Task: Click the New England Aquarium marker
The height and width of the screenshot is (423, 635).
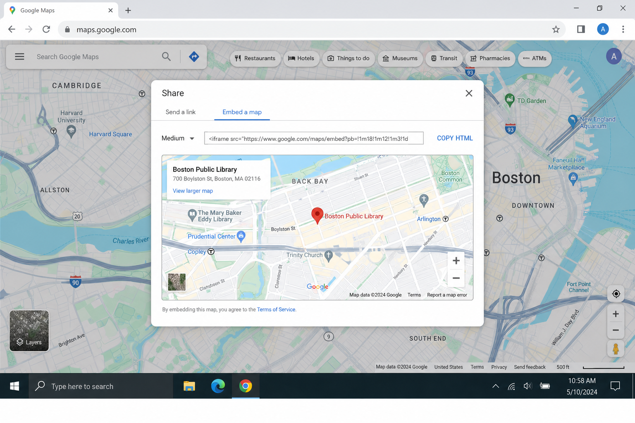Action: coord(573,121)
